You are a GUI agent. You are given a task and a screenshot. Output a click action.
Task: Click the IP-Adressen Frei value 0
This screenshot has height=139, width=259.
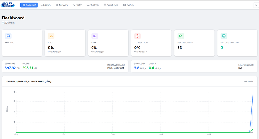click(x=222, y=48)
